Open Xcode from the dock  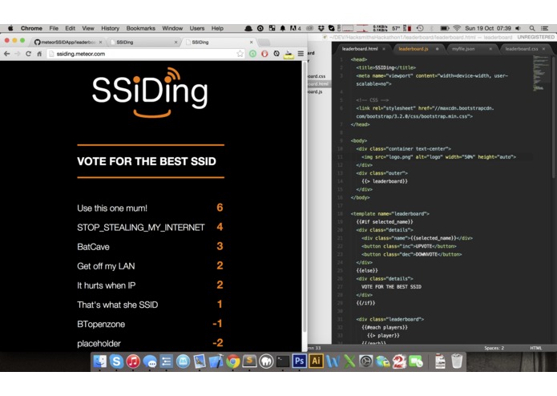pyautogui.click(x=216, y=362)
